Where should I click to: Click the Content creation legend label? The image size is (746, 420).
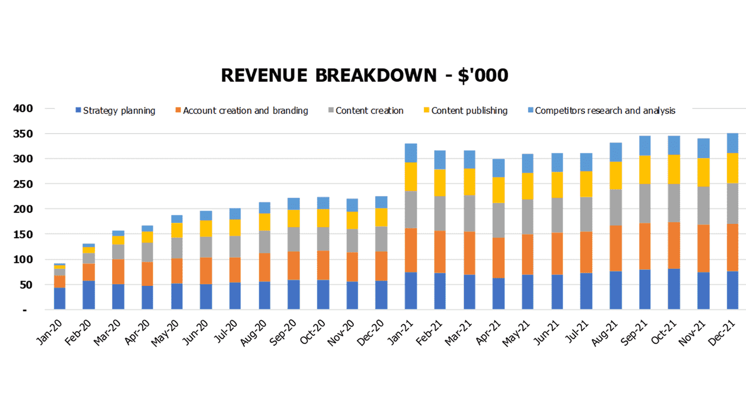pos(370,111)
